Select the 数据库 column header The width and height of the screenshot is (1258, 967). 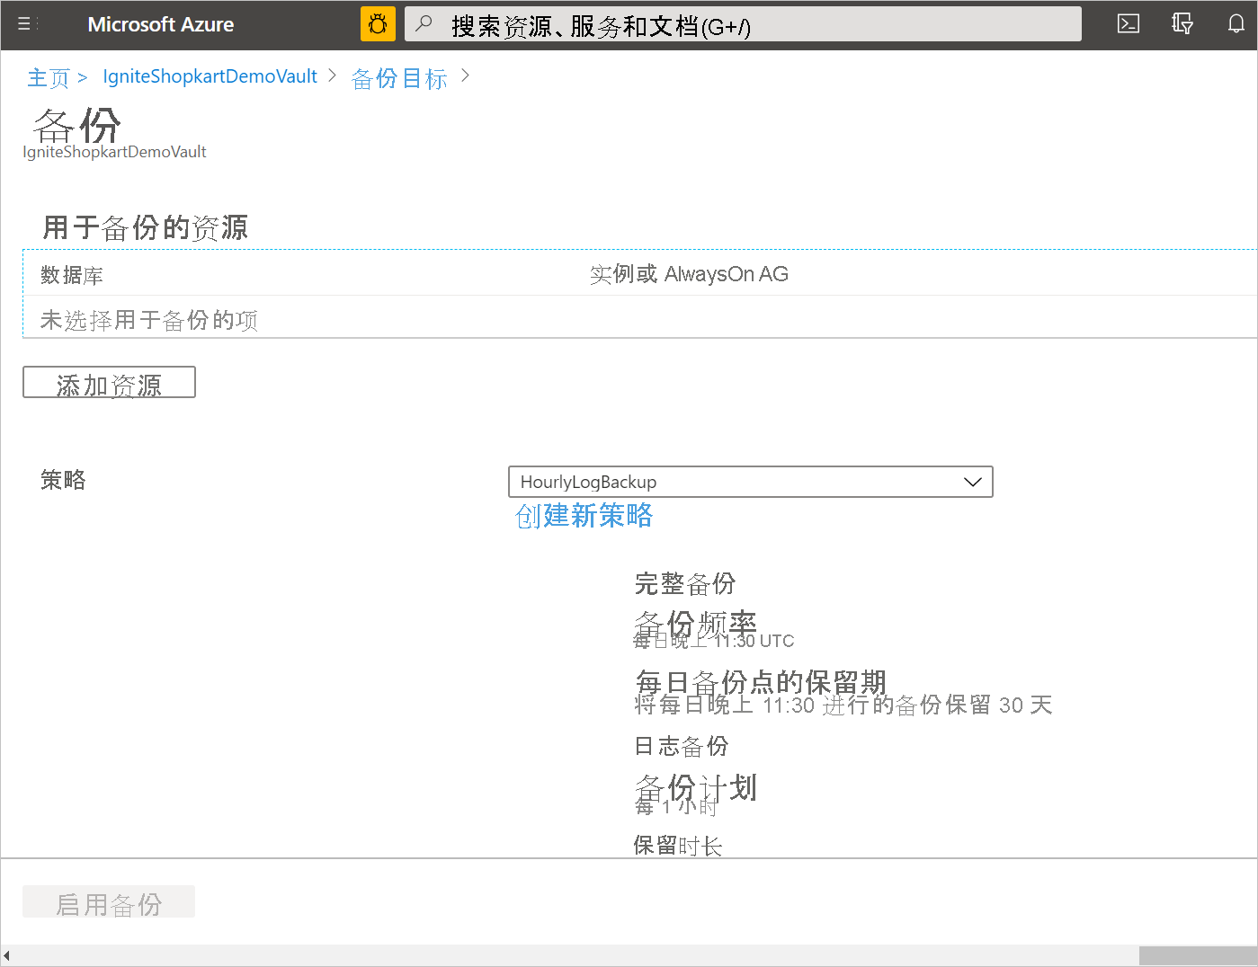pyautogui.click(x=72, y=275)
